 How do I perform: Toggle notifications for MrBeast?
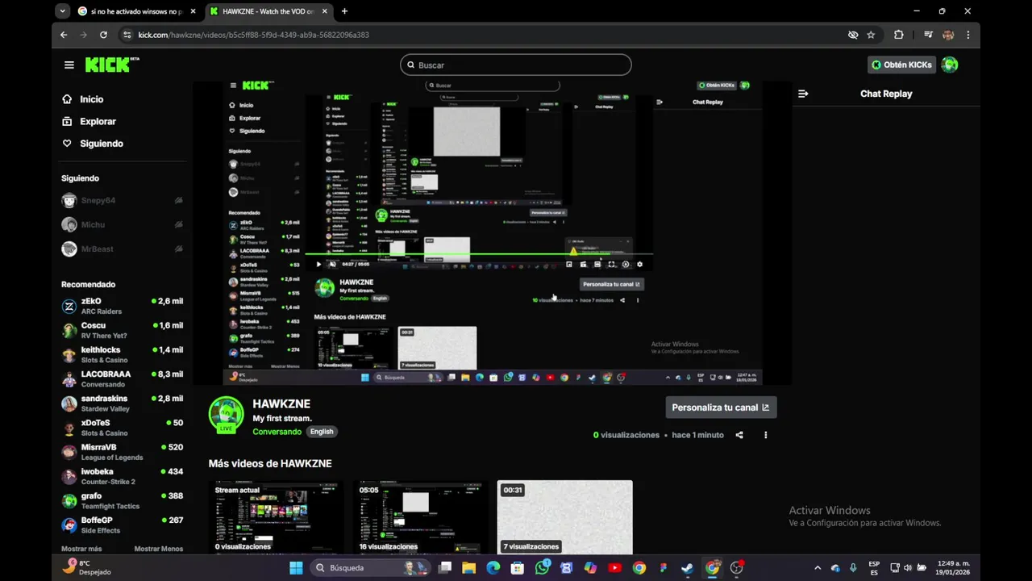point(179,249)
